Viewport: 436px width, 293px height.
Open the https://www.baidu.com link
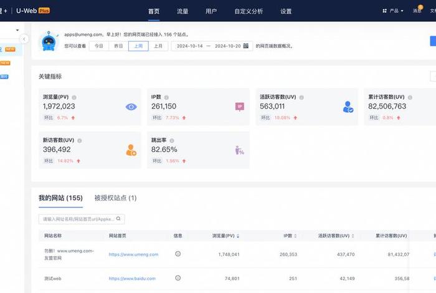pyautogui.click(x=132, y=278)
